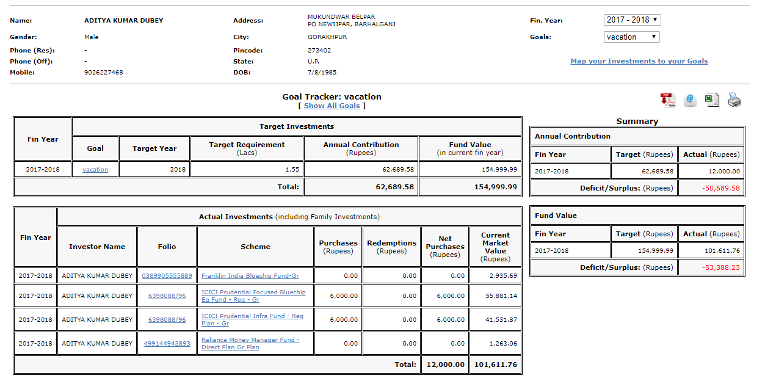The image size is (765, 381).
Task: Click Summary heading
Action: click(637, 122)
